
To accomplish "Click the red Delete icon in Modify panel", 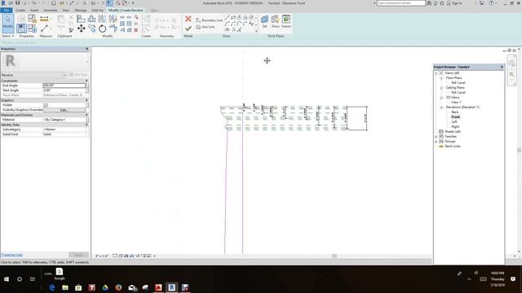I will coord(136,30).
